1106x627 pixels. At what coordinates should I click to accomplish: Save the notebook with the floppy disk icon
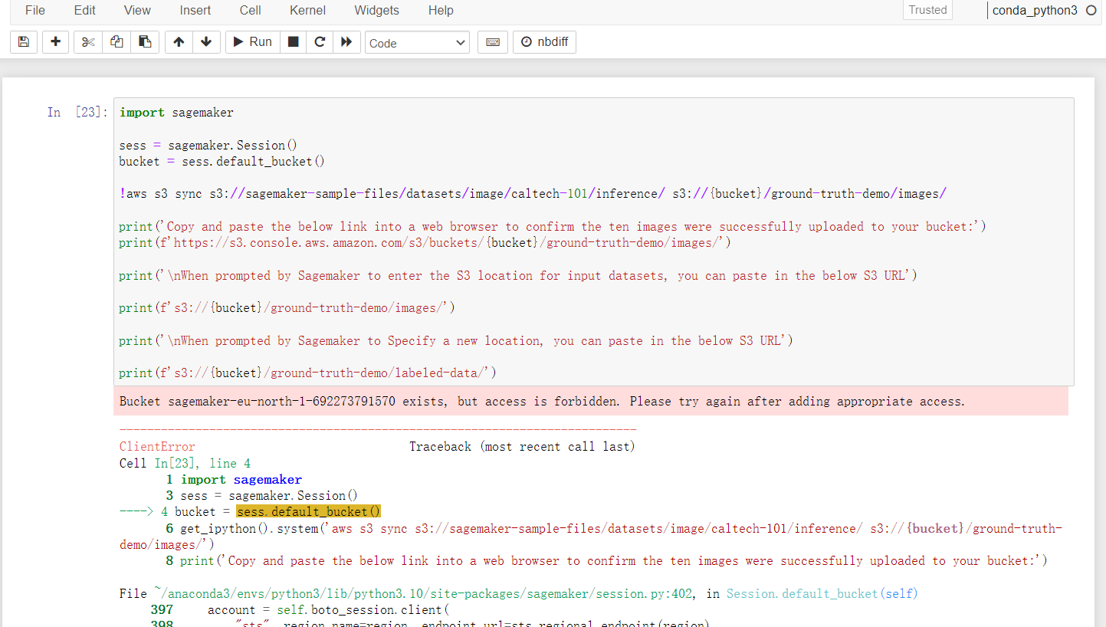[x=23, y=42]
